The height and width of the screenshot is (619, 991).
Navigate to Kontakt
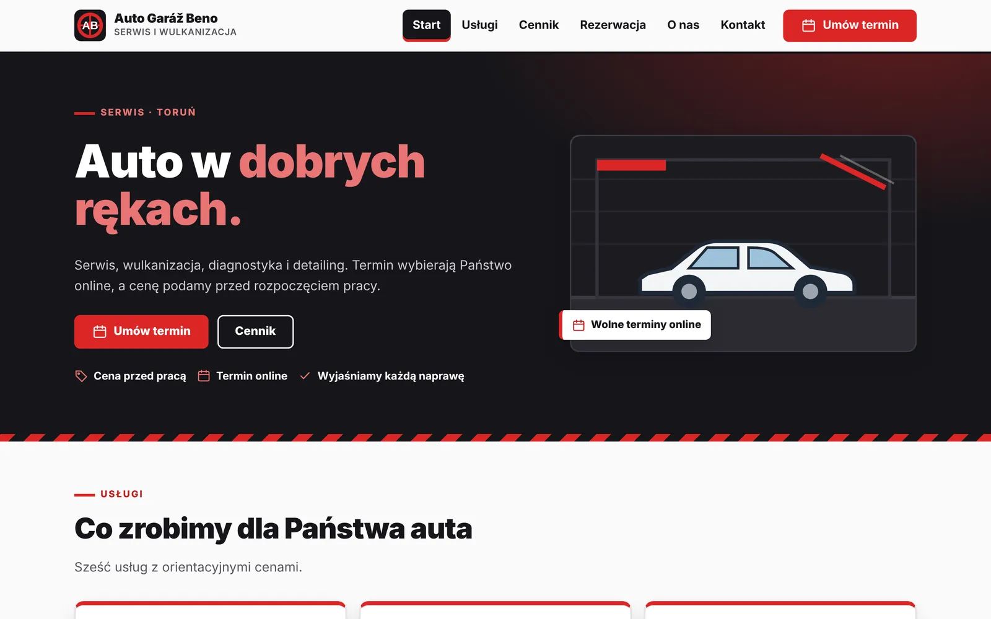(x=743, y=25)
